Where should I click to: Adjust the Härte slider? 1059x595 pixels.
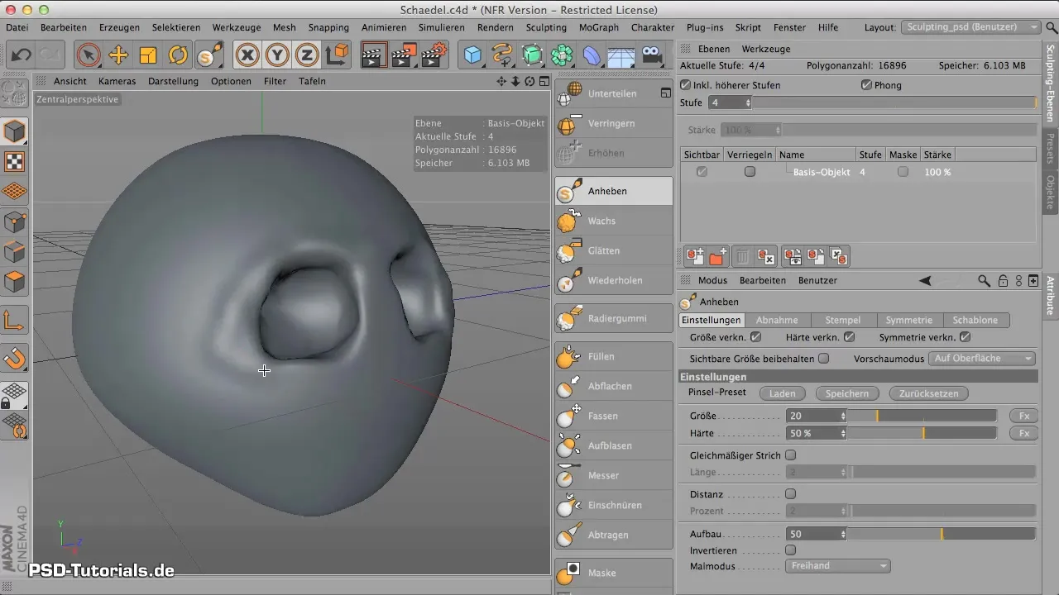click(x=922, y=433)
